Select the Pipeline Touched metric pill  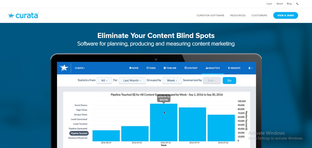[x=79, y=133]
